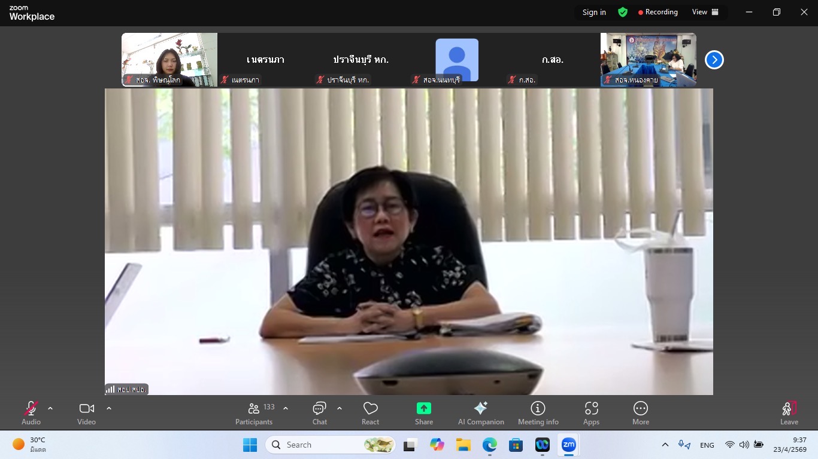Click the Sign in button
Screen dimensions: 818x459
pyautogui.click(x=594, y=12)
